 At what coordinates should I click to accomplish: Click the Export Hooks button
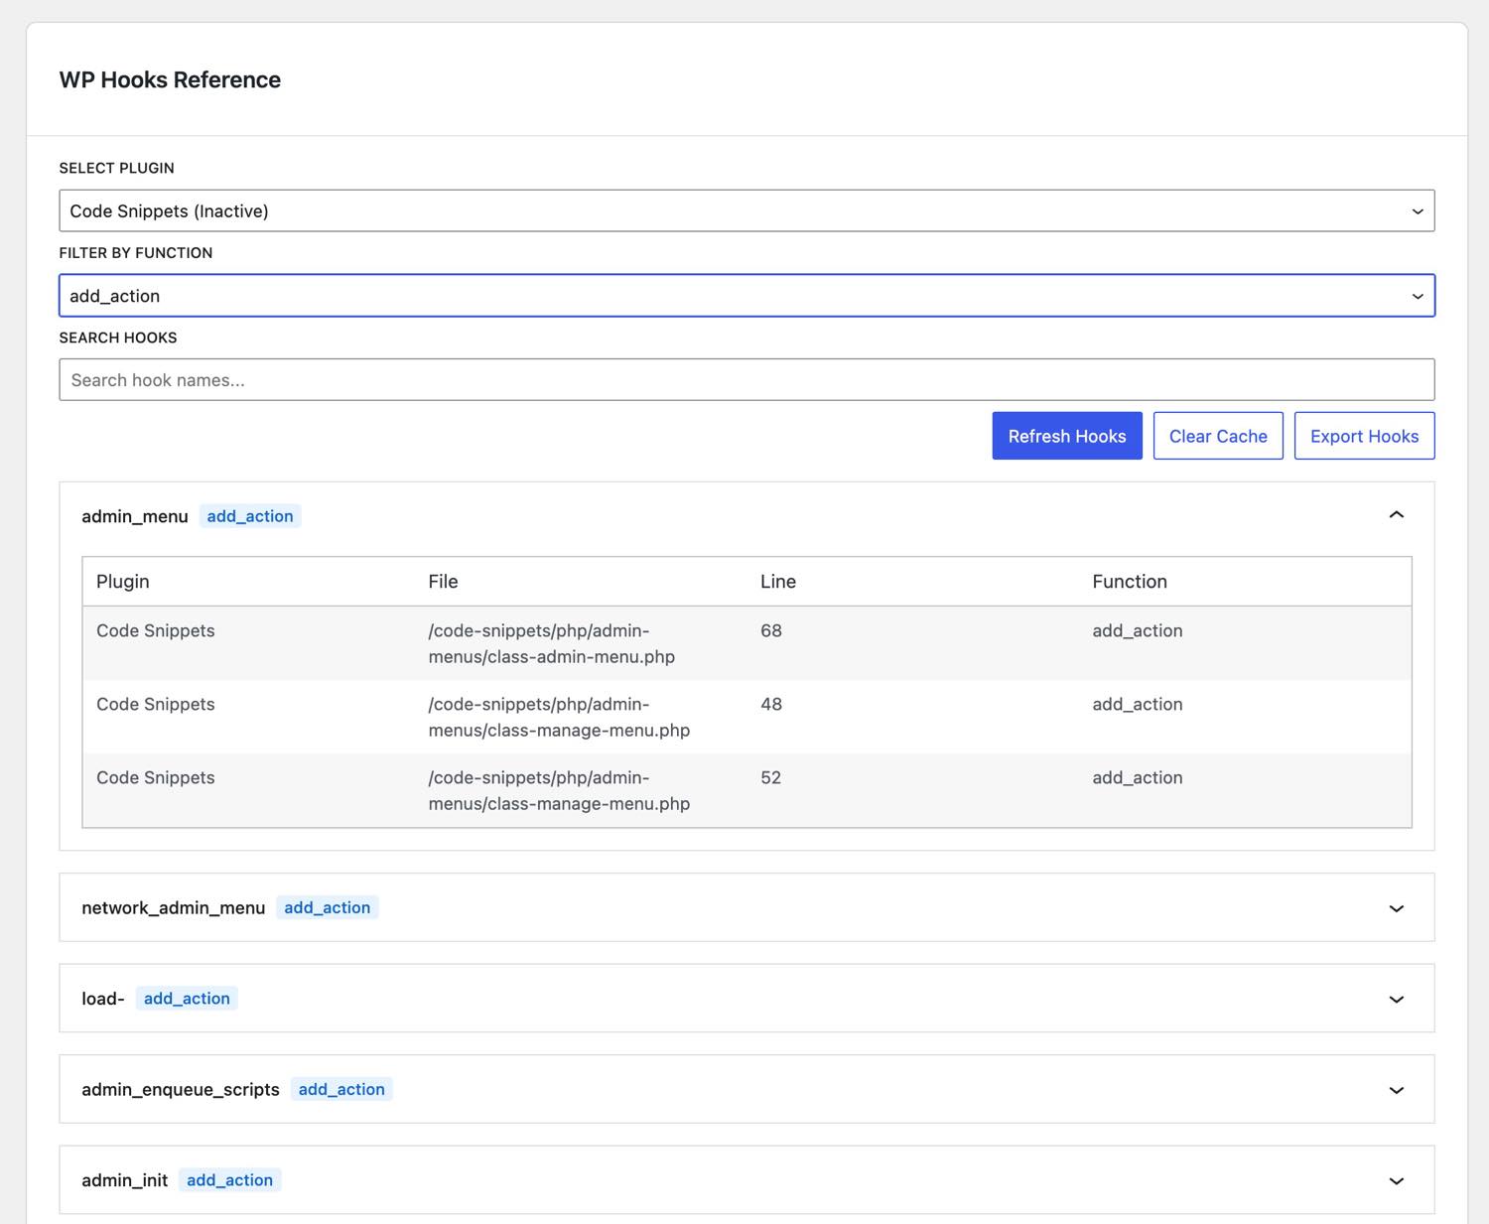pos(1364,436)
